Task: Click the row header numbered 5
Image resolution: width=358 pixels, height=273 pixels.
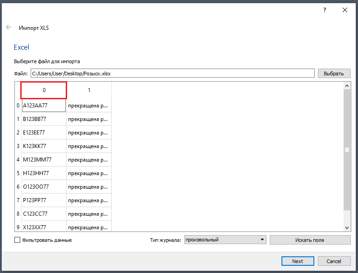Action: (18, 173)
